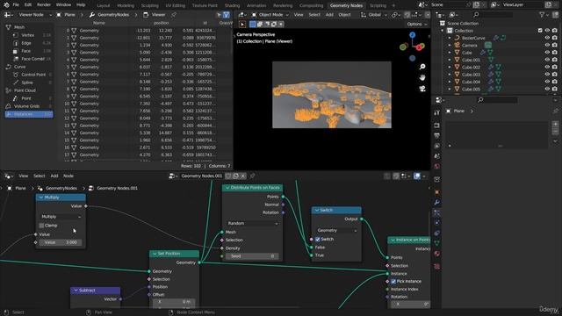Click the pan hand icon in viewport
This screenshot has width=562, height=316.
pyautogui.click(x=422, y=77)
